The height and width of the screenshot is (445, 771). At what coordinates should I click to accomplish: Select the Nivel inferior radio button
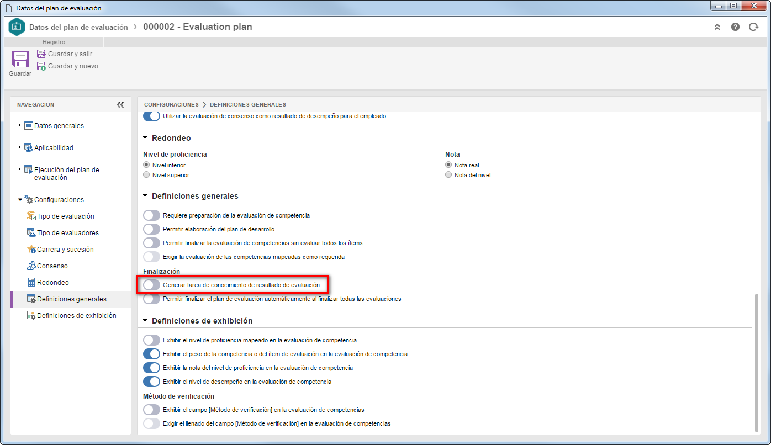pos(146,165)
